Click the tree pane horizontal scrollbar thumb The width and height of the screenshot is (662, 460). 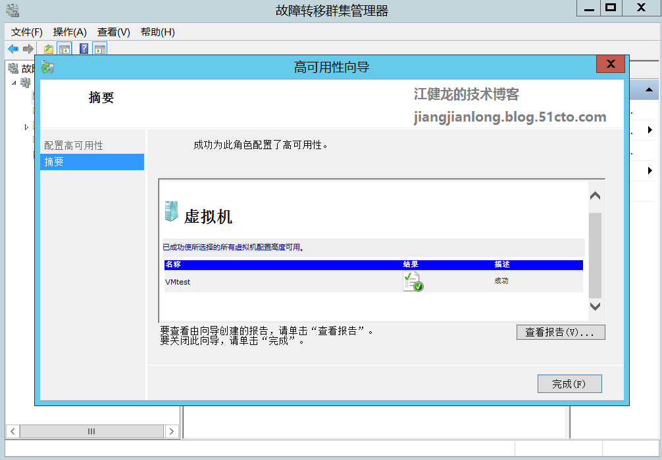click(x=91, y=431)
